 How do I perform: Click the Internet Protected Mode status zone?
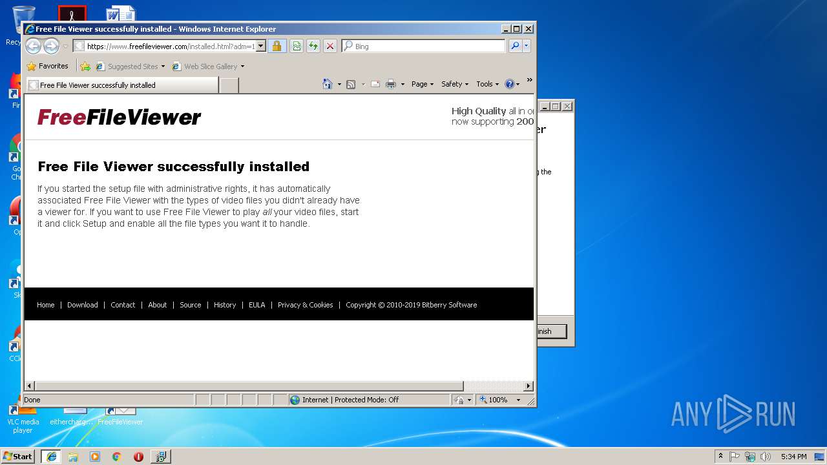pyautogui.click(x=368, y=400)
